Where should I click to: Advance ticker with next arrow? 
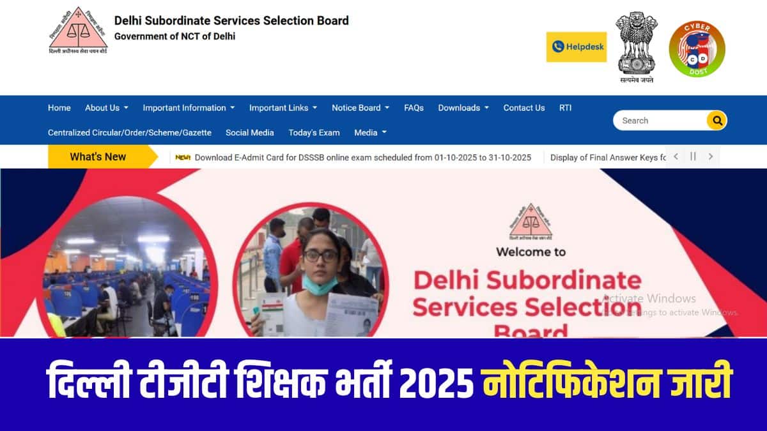click(x=710, y=156)
